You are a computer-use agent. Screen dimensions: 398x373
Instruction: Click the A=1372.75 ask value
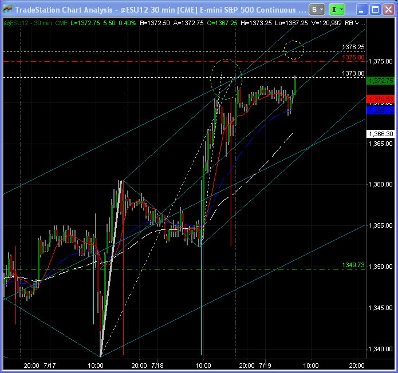[188, 23]
